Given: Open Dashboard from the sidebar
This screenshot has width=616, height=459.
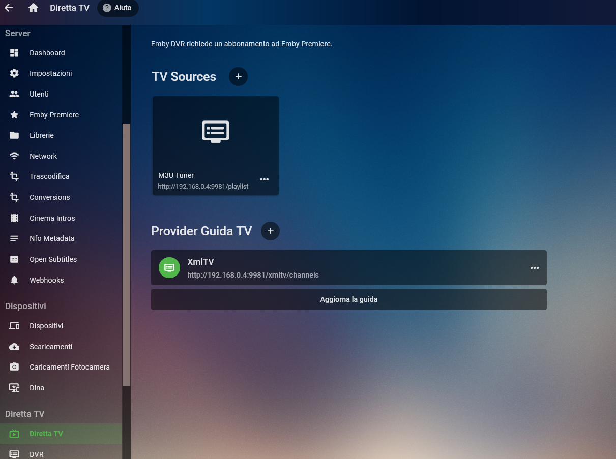Looking at the screenshot, I should click(x=47, y=53).
